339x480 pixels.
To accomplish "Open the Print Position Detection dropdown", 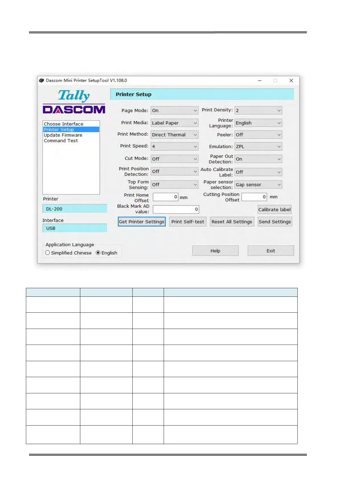I will point(174,171).
